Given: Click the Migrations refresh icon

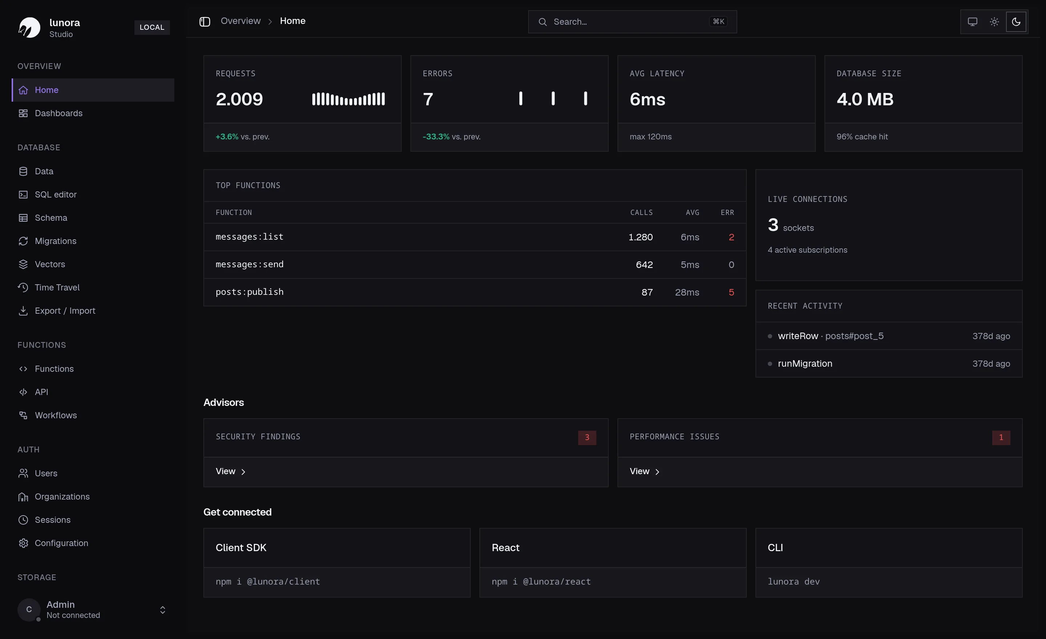Looking at the screenshot, I should (x=23, y=241).
